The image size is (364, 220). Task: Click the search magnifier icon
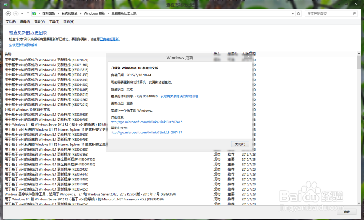pyautogui.click(x=354, y=13)
